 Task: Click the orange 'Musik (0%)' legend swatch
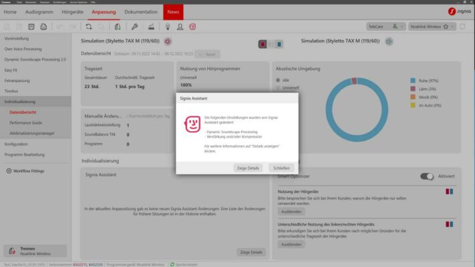(413, 97)
